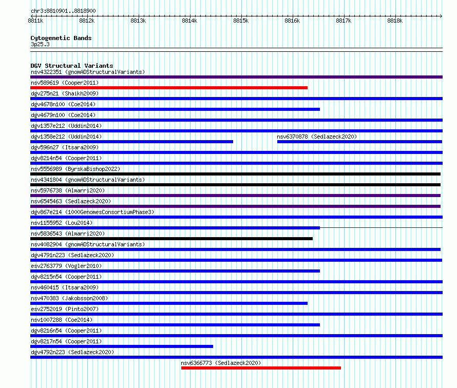This screenshot has height=388, width=457.
Task: Click the nsv4322351 (gnomADStructuralVariants) label
Action: [88, 72]
